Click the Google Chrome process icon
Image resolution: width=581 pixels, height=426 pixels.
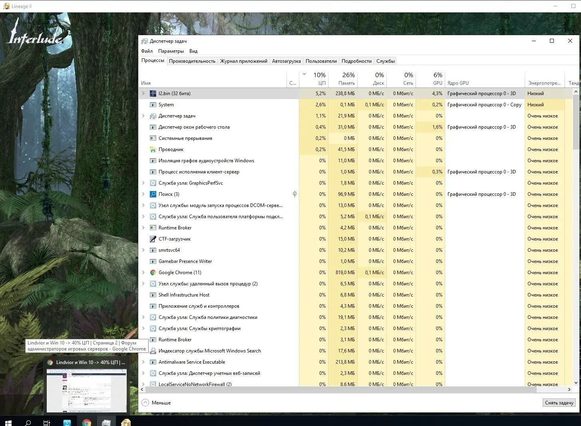153,273
